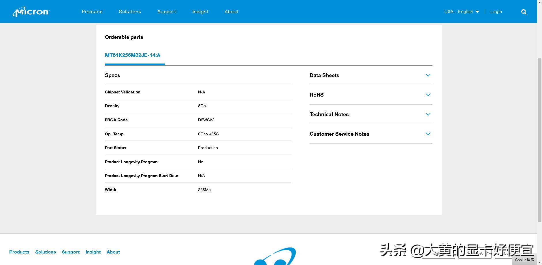This screenshot has height=265, width=542.
Task: Click the footer Support link
Action: pyautogui.click(x=71, y=252)
